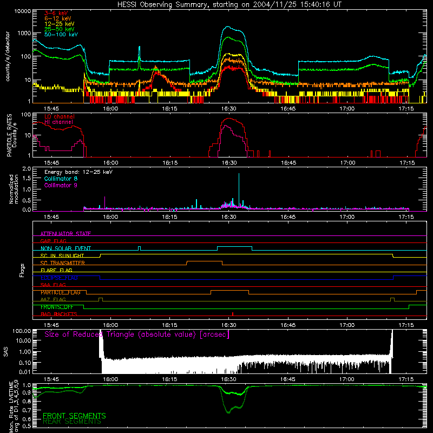Select the 6-12 keV legend label
Image resolution: width=433 pixels, height=433 pixels.
57,18
